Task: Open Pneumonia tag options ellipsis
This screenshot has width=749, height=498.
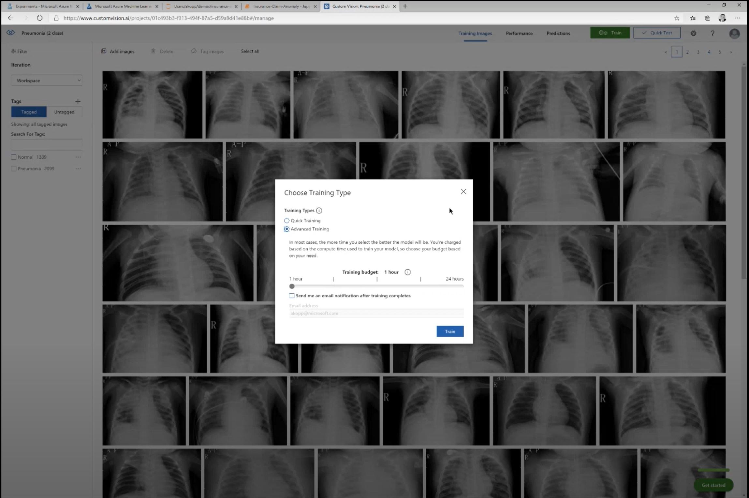Action: [x=78, y=169]
